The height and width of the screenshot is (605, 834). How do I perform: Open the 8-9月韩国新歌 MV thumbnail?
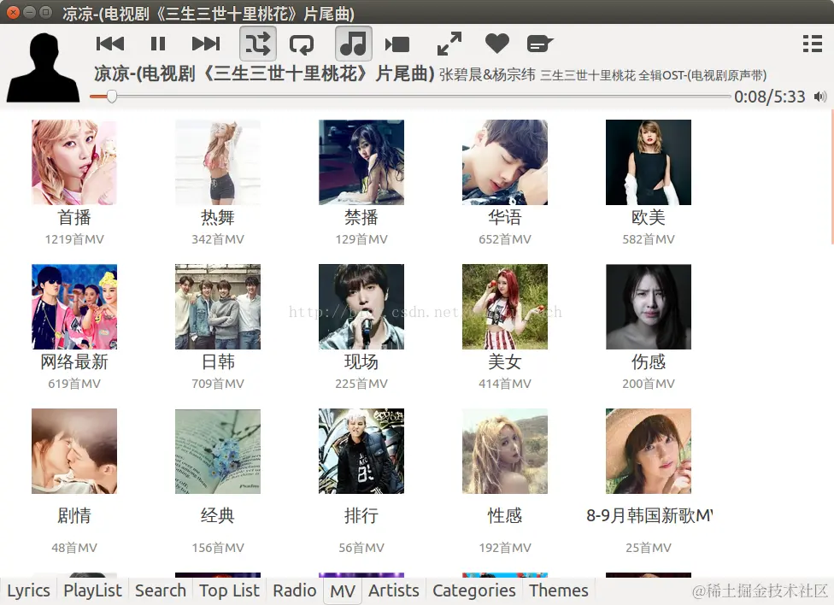pyautogui.click(x=649, y=451)
